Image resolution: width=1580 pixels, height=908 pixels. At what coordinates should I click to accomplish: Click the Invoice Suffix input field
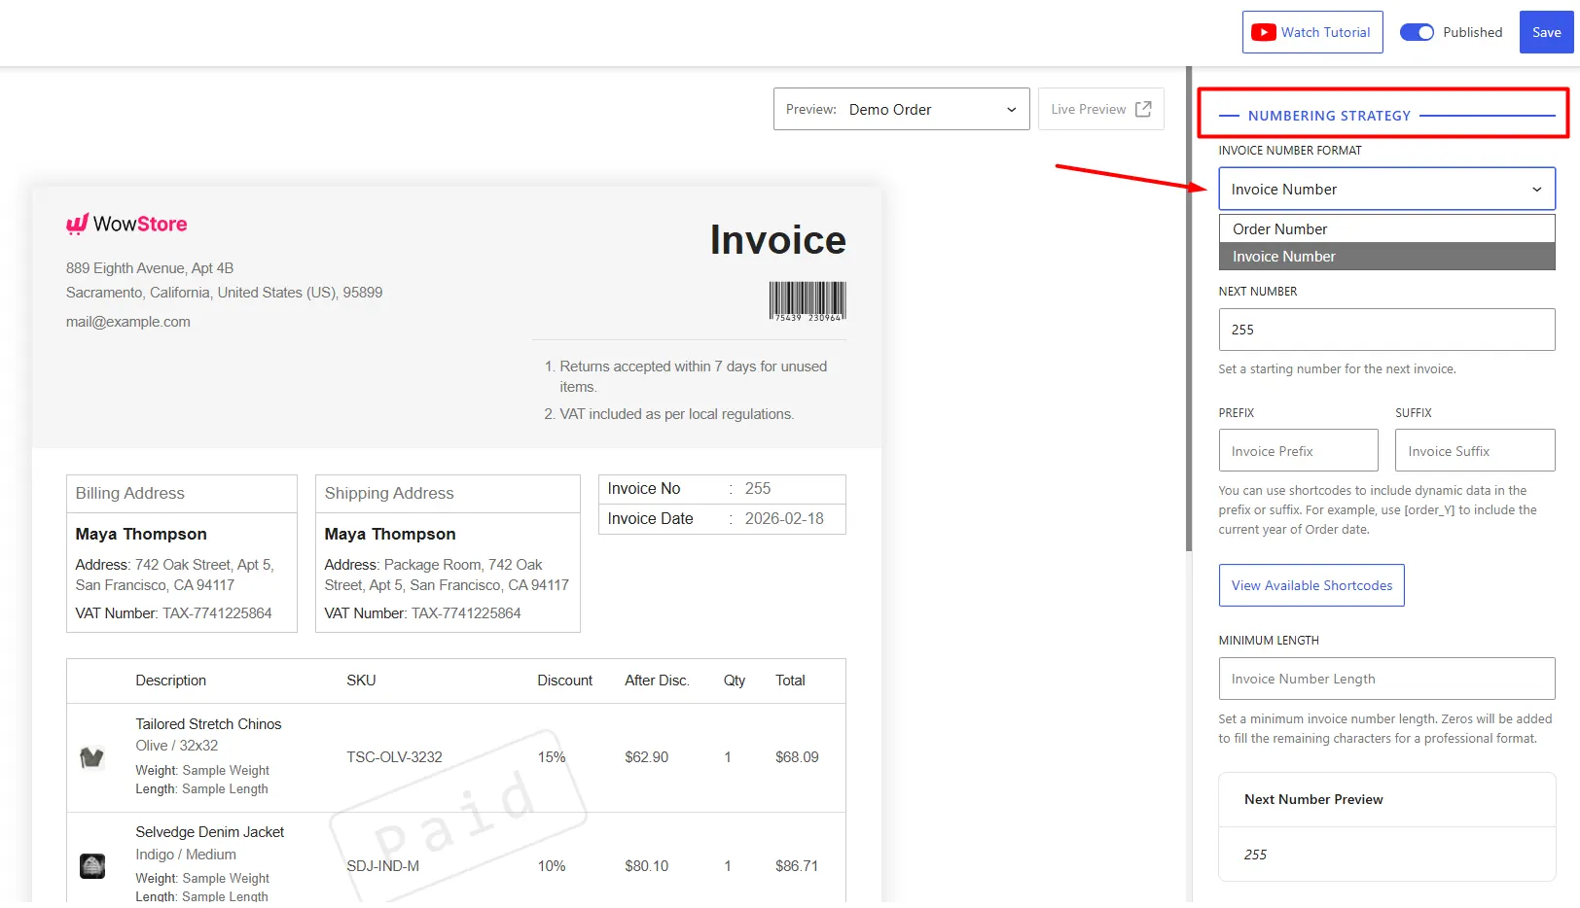[x=1475, y=451]
